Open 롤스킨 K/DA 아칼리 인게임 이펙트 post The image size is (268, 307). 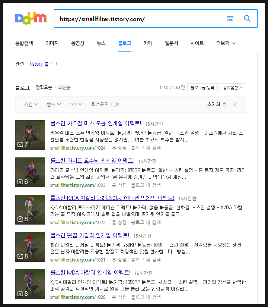[x=90, y=273]
